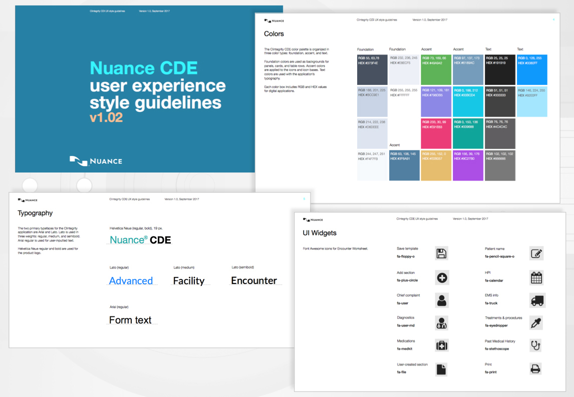Click the 'fa-medkit' icon name label
Viewport: 574px width, 397px height.
pos(405,348)
